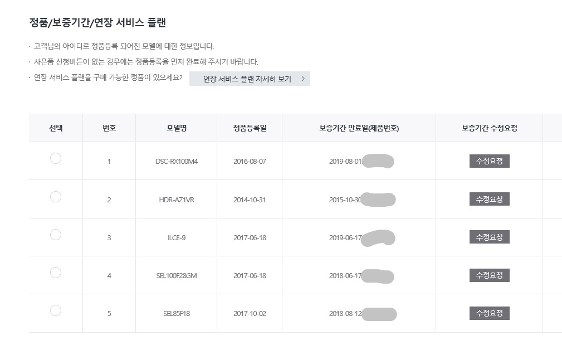Image resolution: width=562 pixels, height=355 pixels.
Task: Click 수정요청 button for ILCE-9
Action: (489, 237)
